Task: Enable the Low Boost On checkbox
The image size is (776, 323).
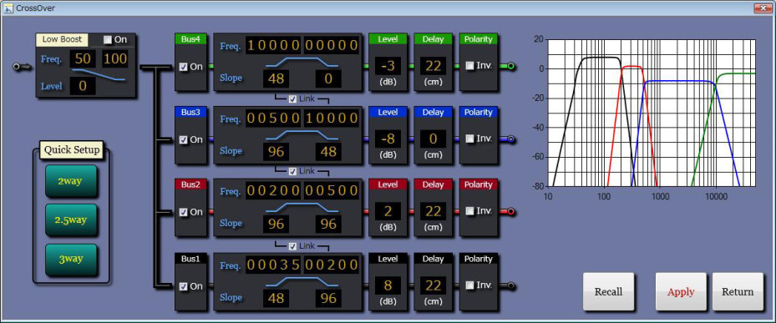Action: pos(108,39)
